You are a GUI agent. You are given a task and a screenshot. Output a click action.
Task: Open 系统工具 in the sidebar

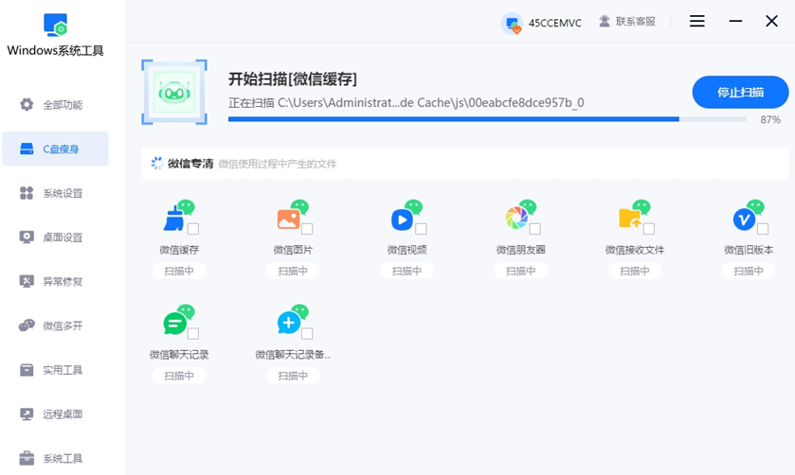(55, 458)
